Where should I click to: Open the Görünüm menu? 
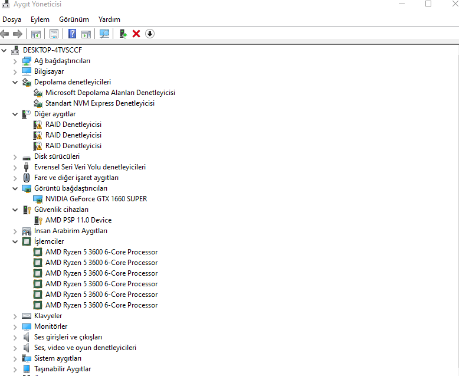click(x=74, y=19)
